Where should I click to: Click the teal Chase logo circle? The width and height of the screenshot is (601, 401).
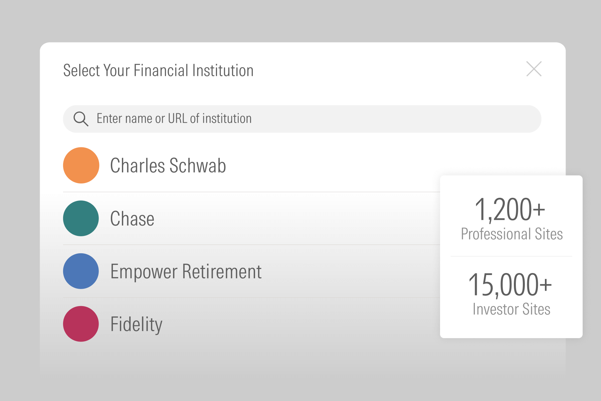(x=81, y=218)
